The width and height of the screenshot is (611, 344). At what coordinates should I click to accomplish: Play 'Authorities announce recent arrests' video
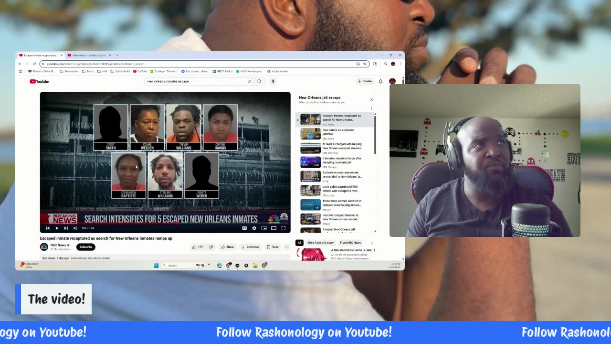pyautogui.click(x=336, y=176)
